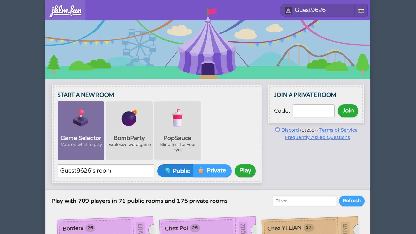416x234 pixels.
Task: Click the green Join button
Action: pyautogui.click(x=348, y=111)
